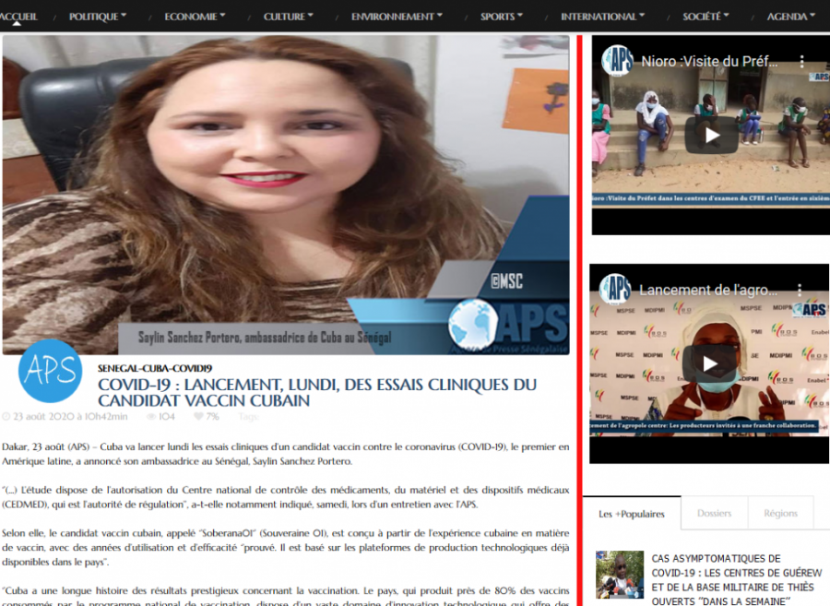The image size is (830, 606).
Task: Expand the CULTURE dropdown arrow
Action: coord(310,16)
